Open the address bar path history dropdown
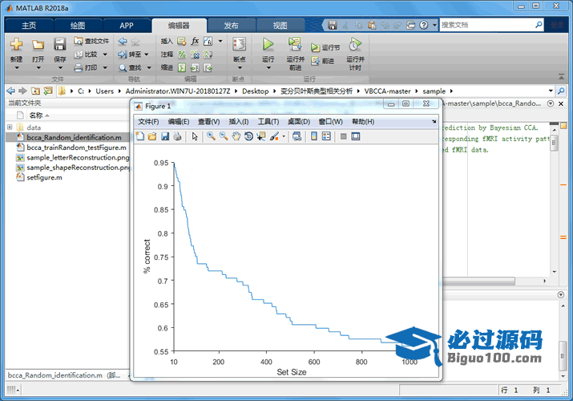 point(551,91)
